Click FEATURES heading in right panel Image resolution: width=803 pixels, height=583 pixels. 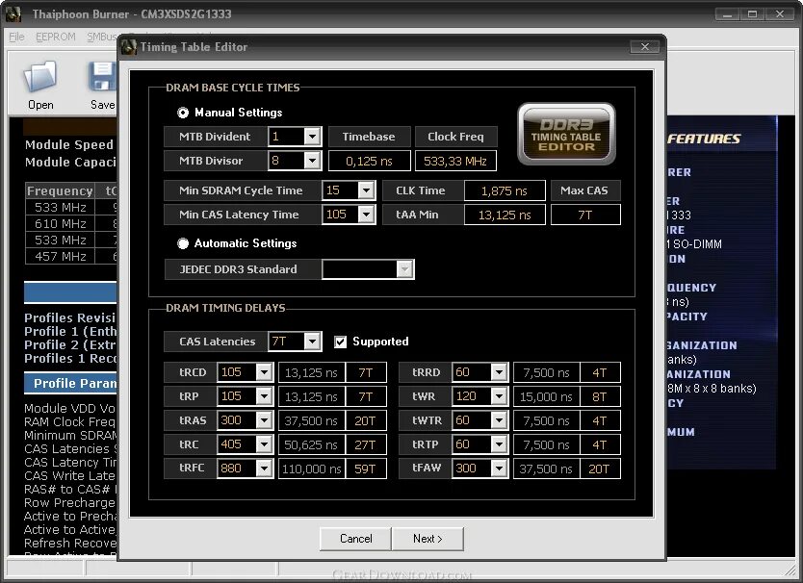click(704, 139)
